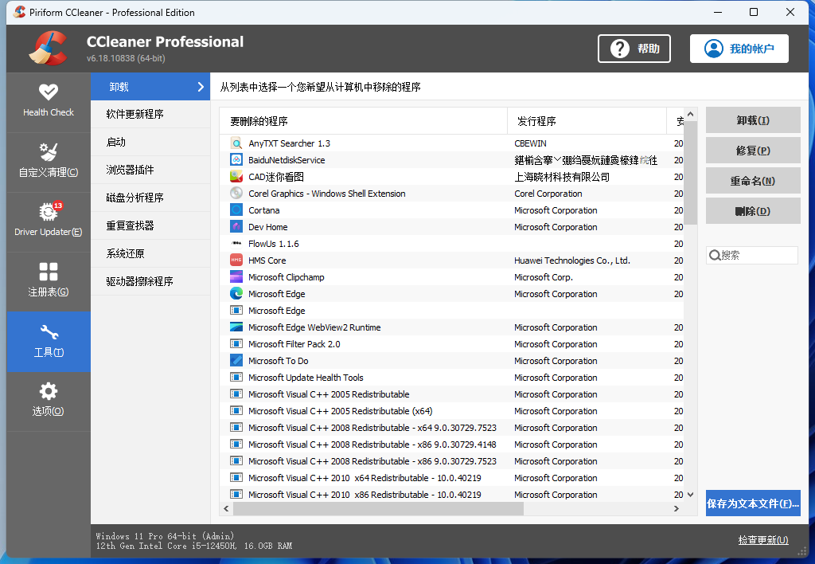Select Visual C++ 2010 x64 Redistributable row
The image size is (815, 564).
[x=451, y=478]
